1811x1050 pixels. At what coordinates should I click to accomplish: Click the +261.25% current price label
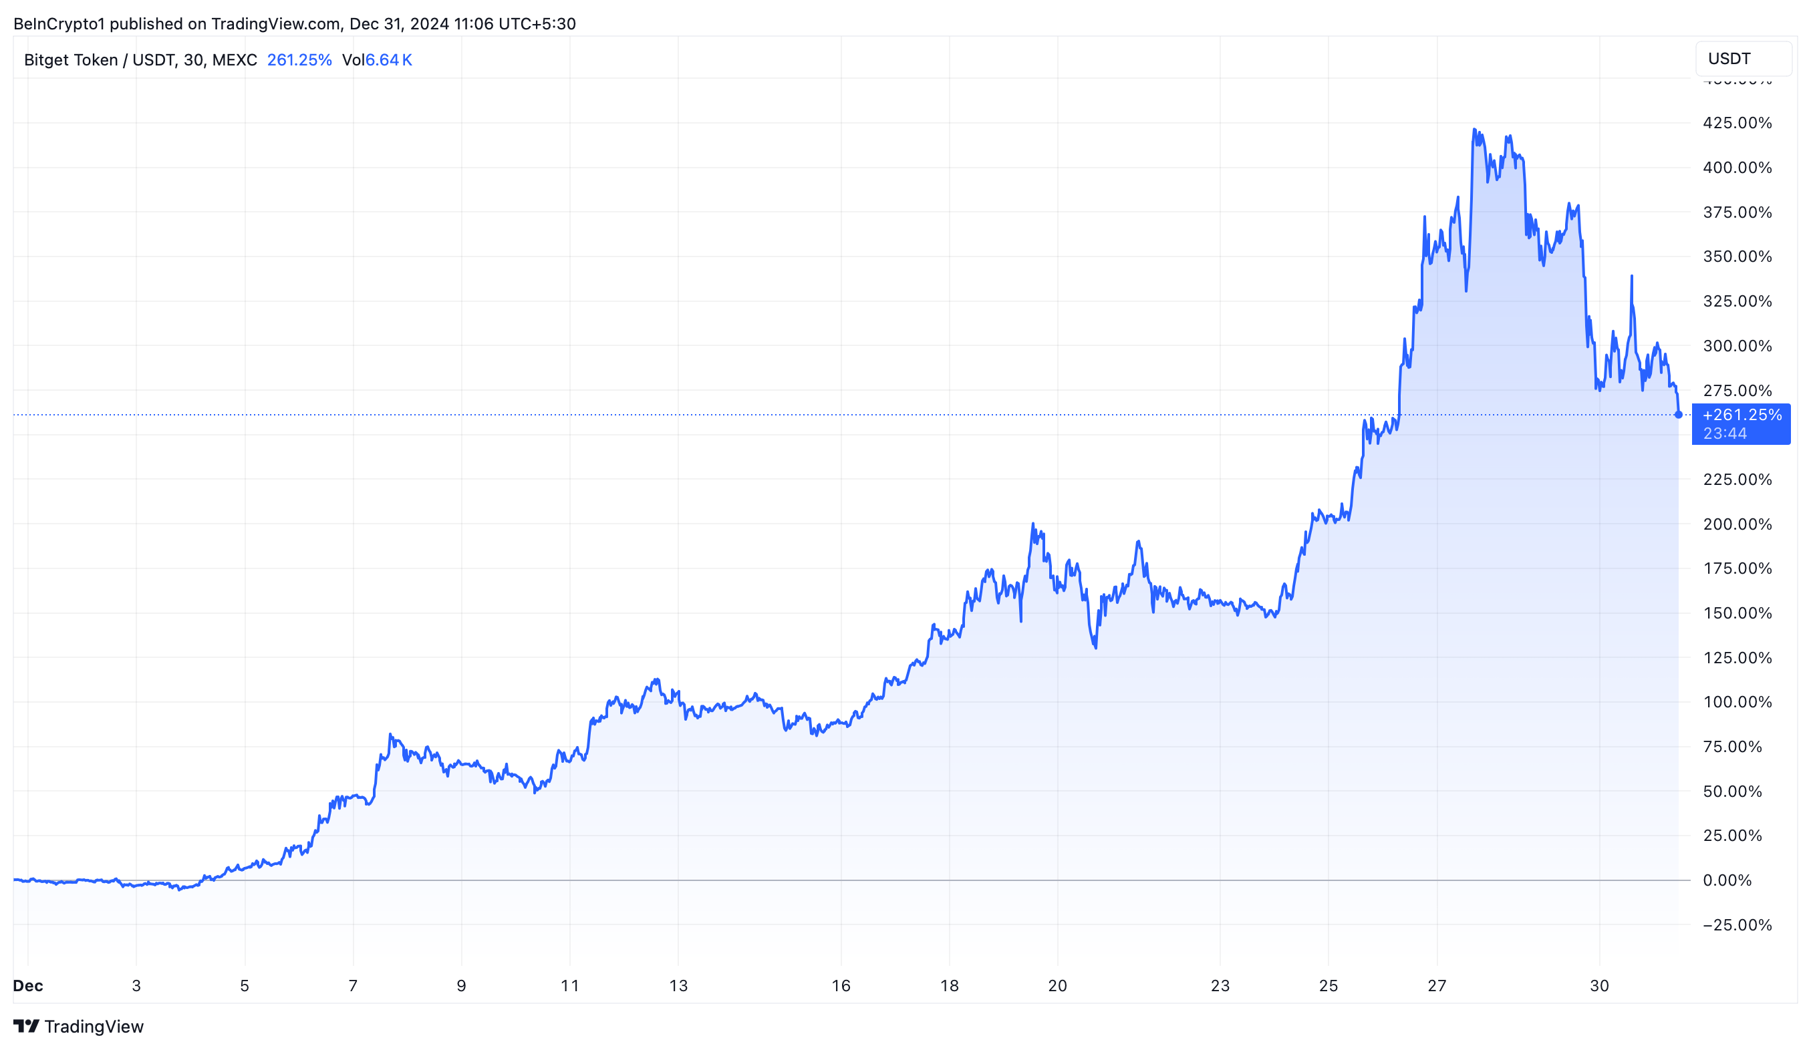[x=1742, y=415]
